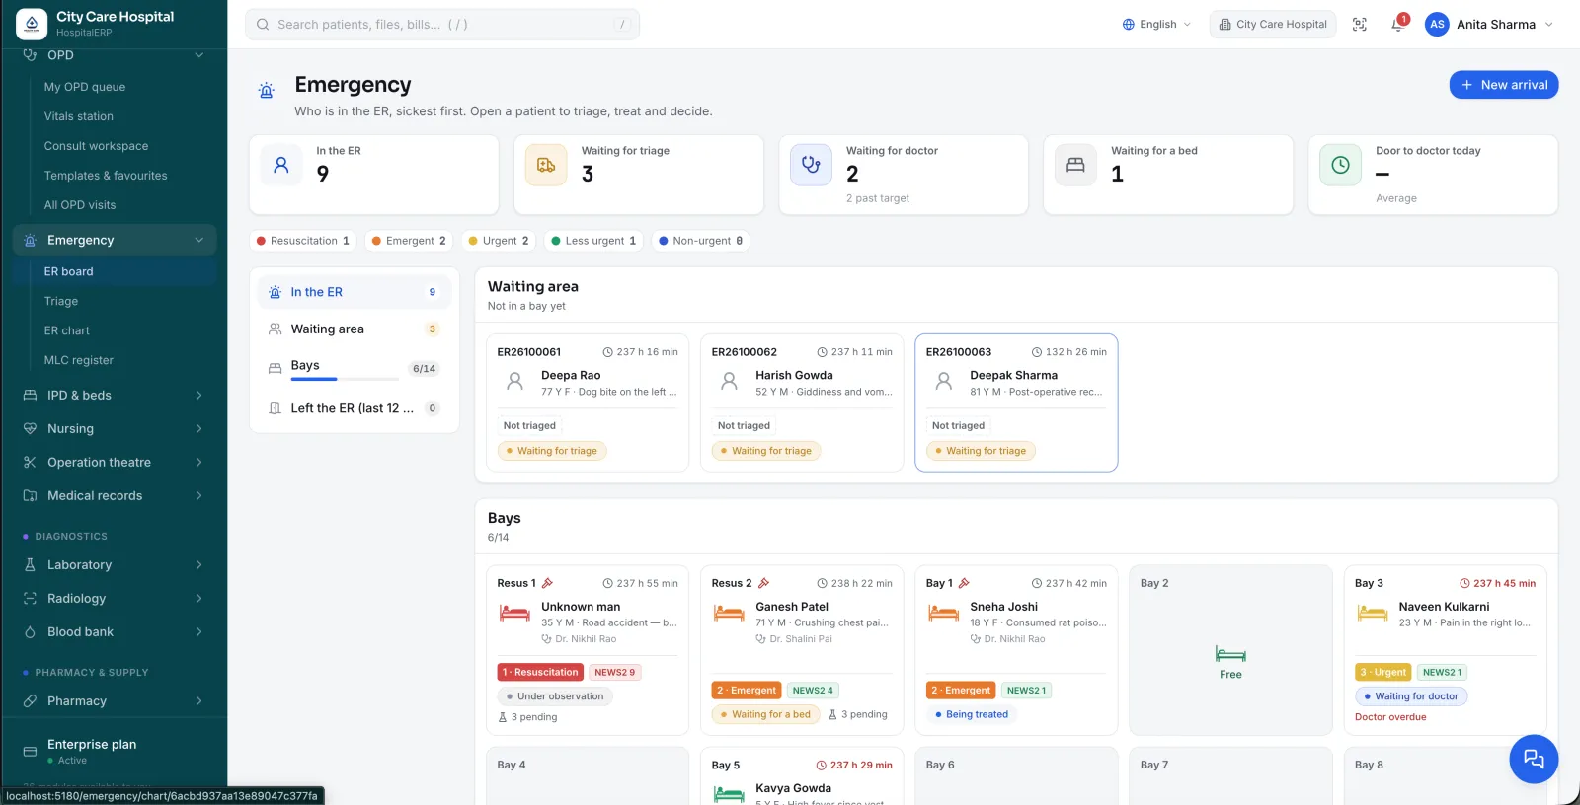Click the IPD & beds bed icon
The height and width of the screenshot is (805, 1580).
click(x=30, y=396)
